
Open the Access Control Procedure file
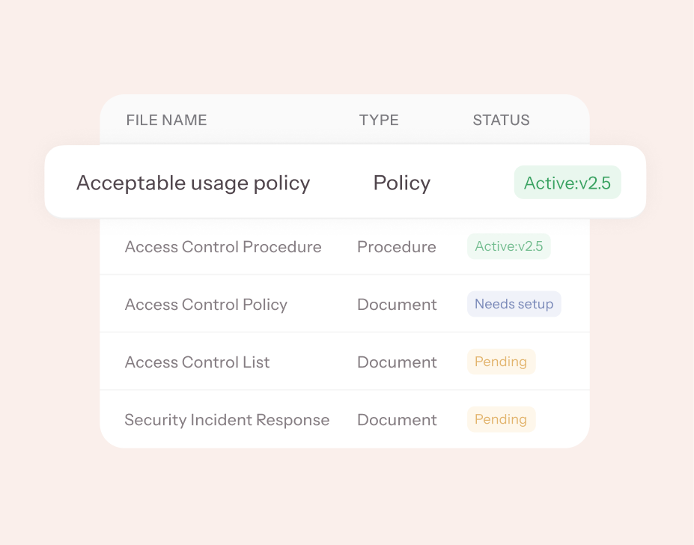223,247
